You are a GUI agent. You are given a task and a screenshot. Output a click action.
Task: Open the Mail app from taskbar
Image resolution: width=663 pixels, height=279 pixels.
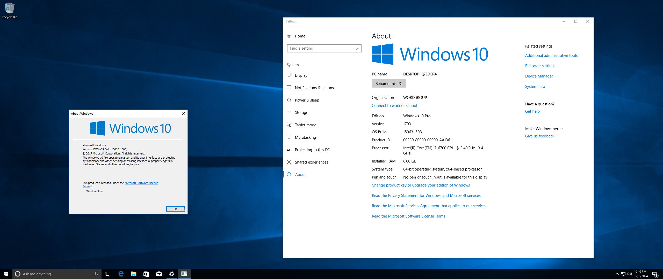pyautogui.click(x=159, y=274)
